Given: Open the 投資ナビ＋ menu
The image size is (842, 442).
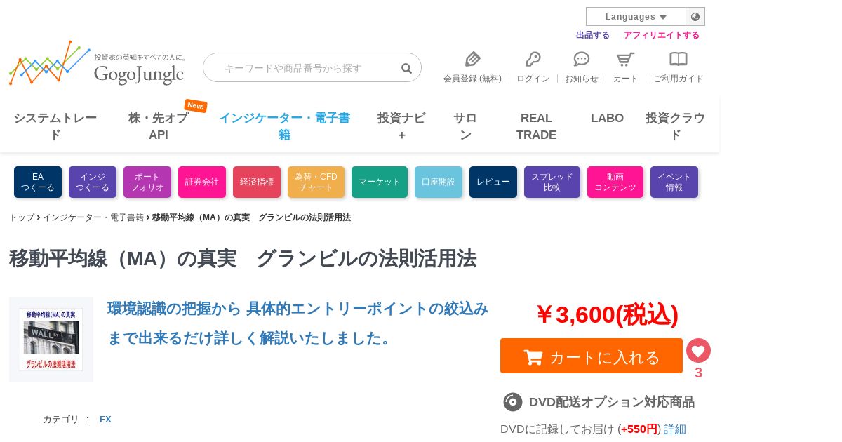Looking at the screenshot, I should point(401,126).
